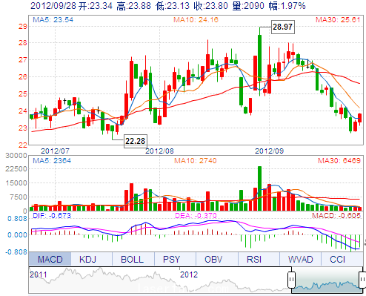Click the right range slider handle
Viewport: 366px width, 296px height.
coord(362,280)
